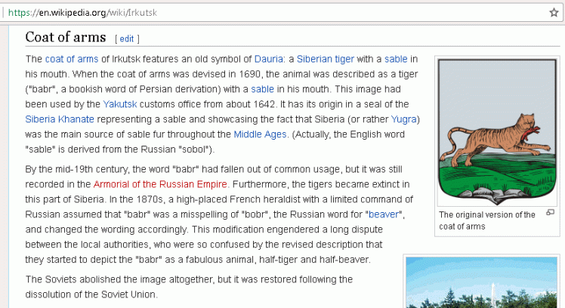The width and height of the screenshot is (565, 308).
Task: Open the "coat of arms" link
Action: click(x=72, y=59)
